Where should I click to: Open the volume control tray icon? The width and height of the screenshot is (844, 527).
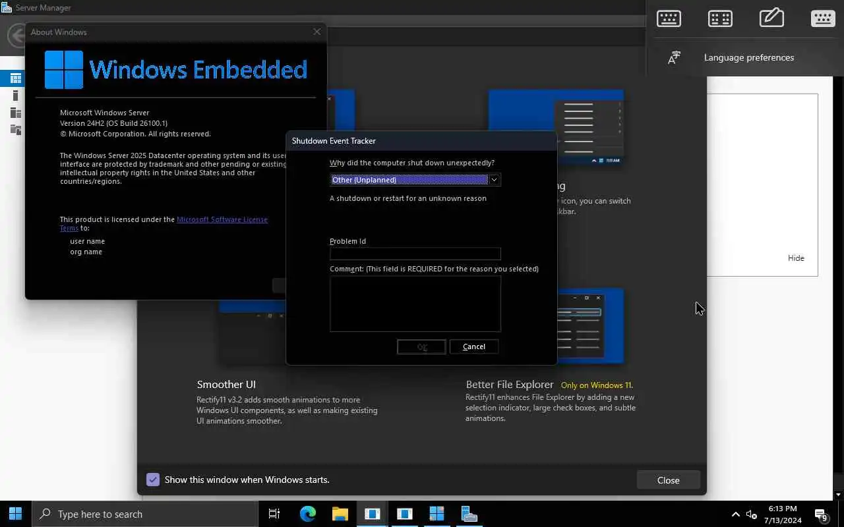[752, 514]
